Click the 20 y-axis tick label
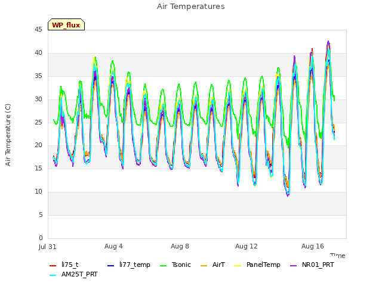Image resolution: width=382 pixels, height=286 pixels. pos(38,145)
